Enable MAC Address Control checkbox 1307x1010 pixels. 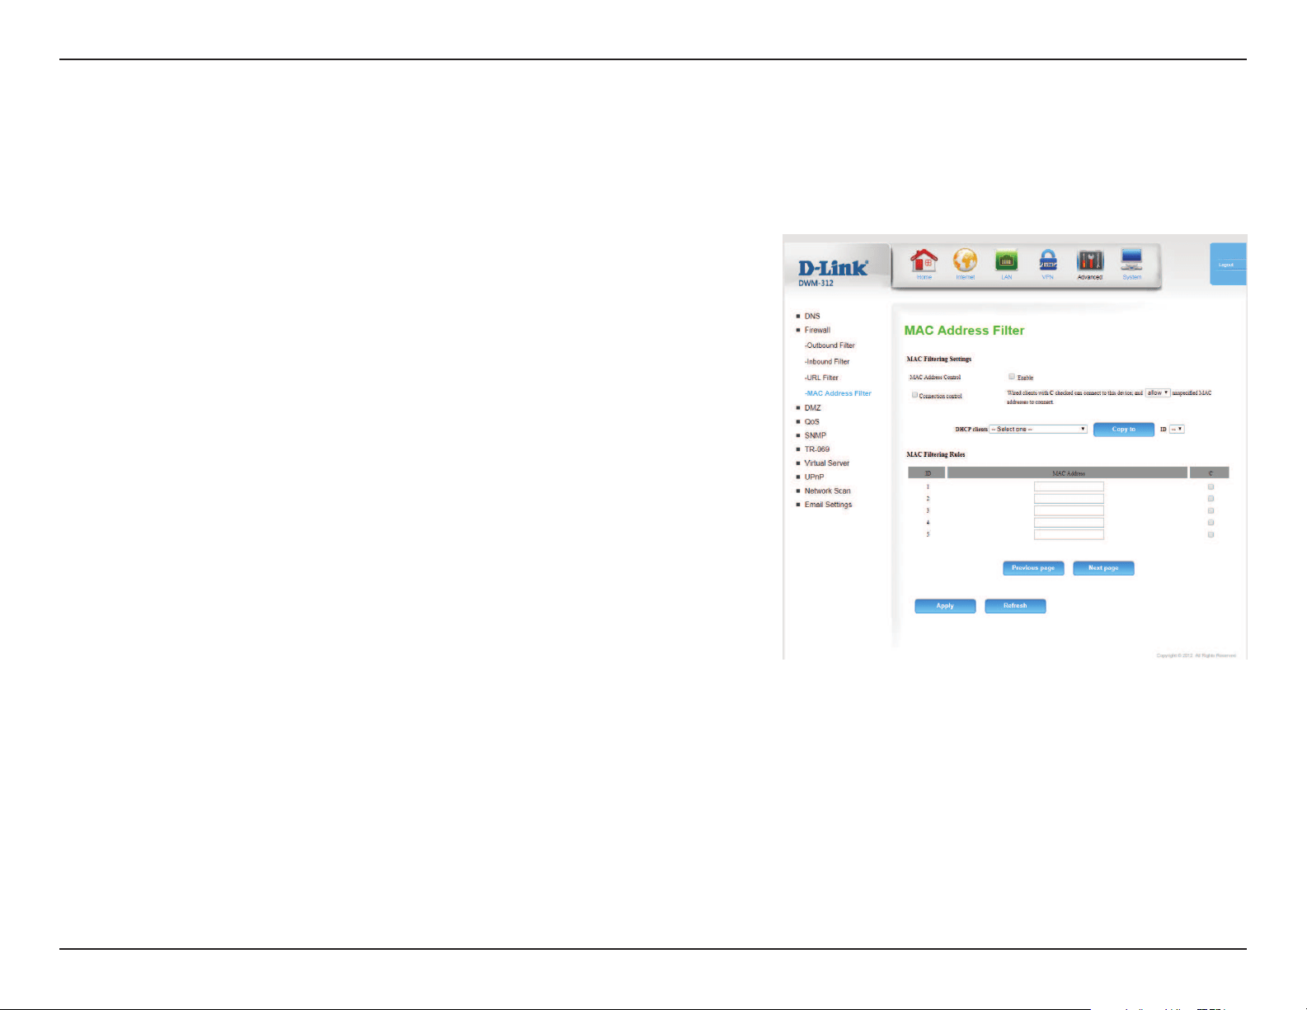tap(1012, 377)
